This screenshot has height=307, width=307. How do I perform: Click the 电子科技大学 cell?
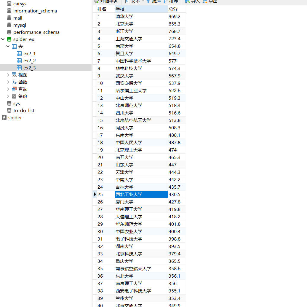pyautogui.click(x=141, y=239)
